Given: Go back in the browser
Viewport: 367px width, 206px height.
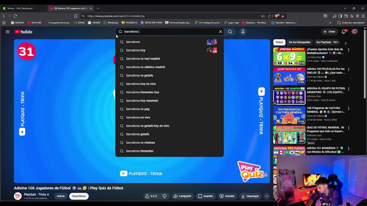Looking at the screenshot, I should pos(4,16).
